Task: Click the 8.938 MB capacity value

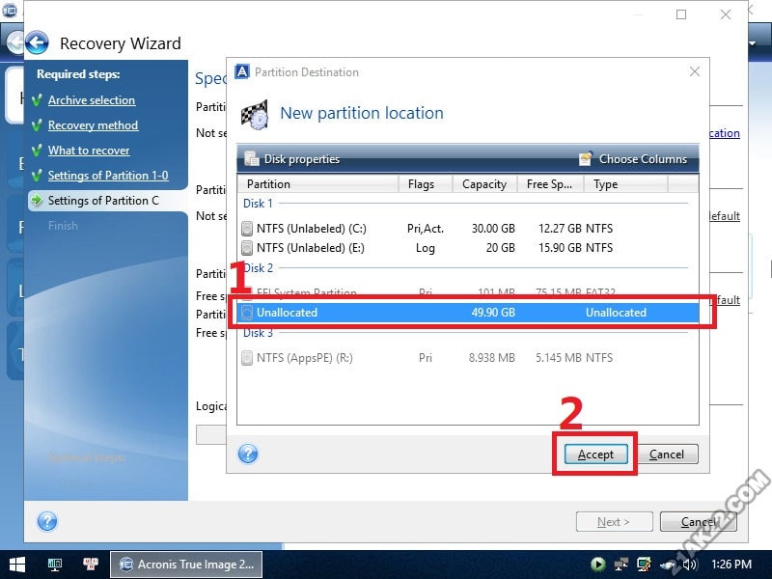Action: [492, 357]
